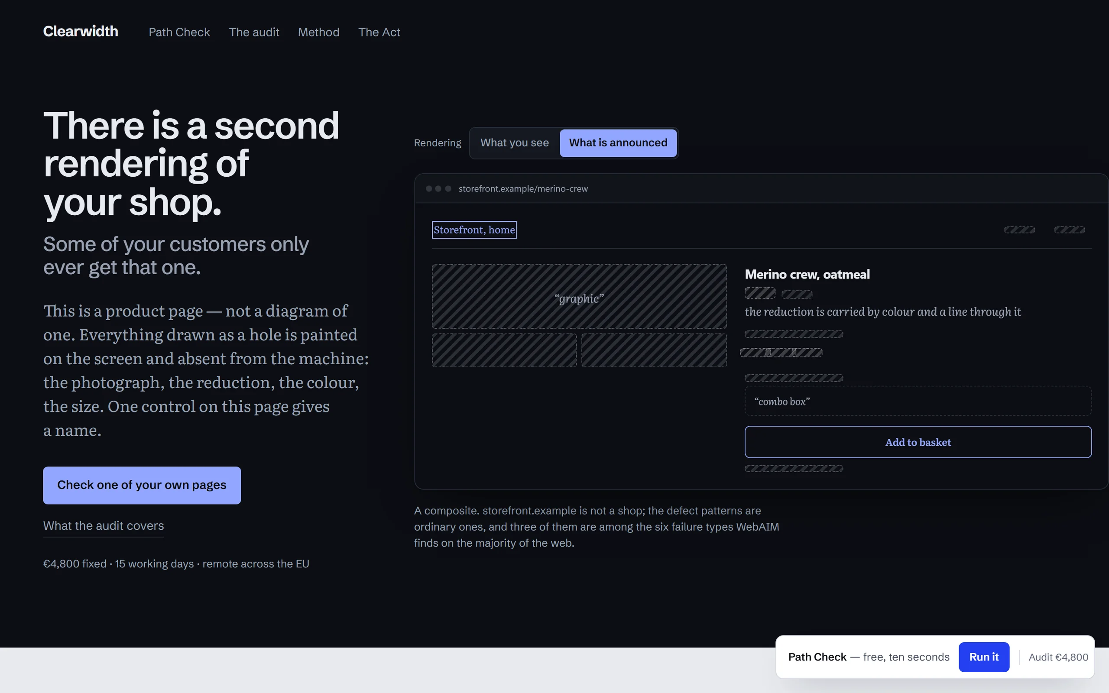Select the "What is announced" rendering option
This screenshot has height=693, width=1109.
(618, 143)
